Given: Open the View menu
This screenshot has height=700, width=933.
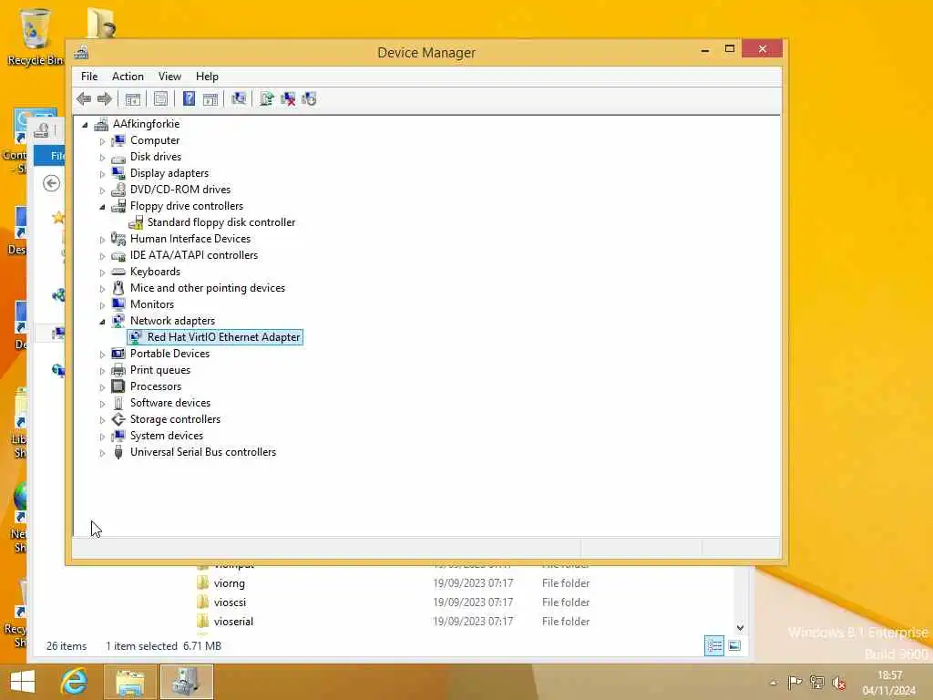Looking at the screenshot, I should tap(169, 77).
